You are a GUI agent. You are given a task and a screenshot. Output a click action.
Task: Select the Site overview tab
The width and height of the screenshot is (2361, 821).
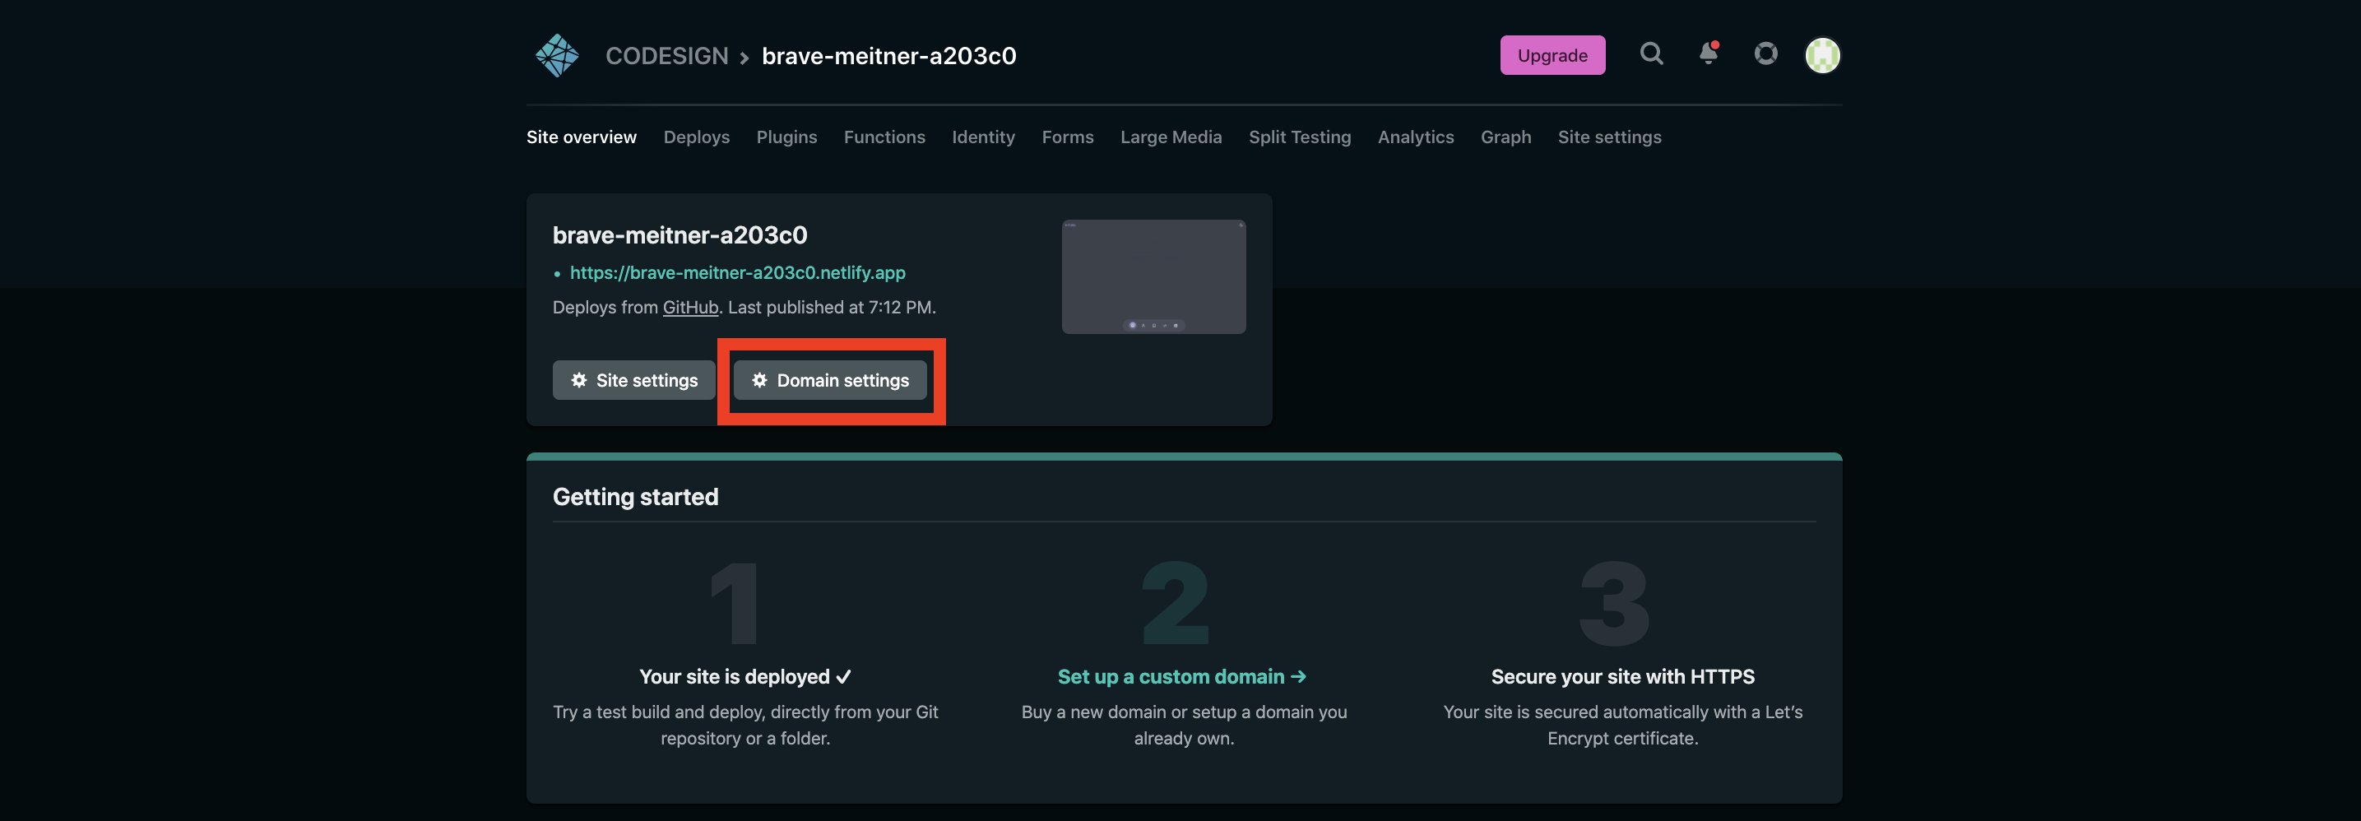tap(581, 137)
